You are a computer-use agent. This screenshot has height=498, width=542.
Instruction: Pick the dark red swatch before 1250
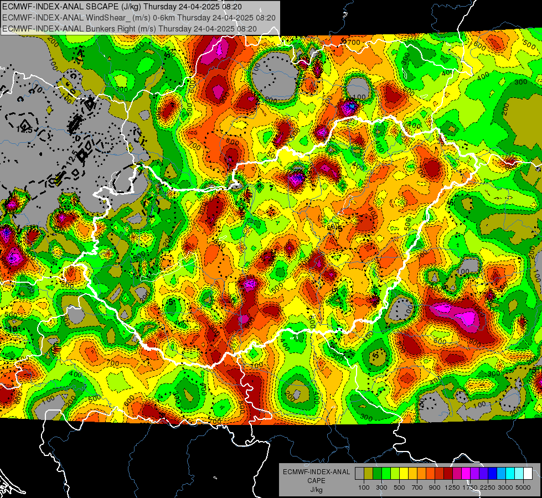(448, 474)
